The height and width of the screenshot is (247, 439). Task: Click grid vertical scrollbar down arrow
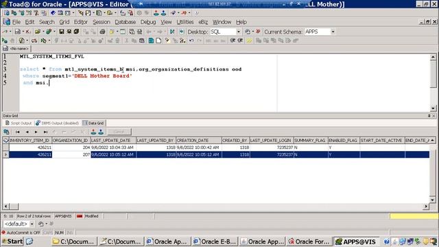point(432,200)
